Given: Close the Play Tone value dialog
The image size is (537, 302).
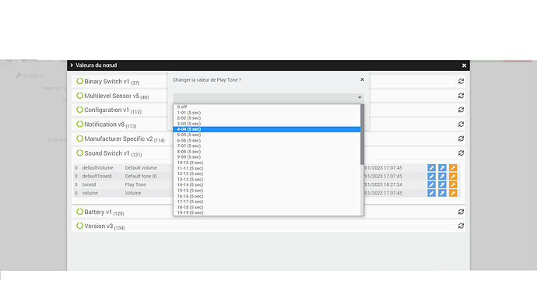Looking at the screenshot, I should point(362,79).
